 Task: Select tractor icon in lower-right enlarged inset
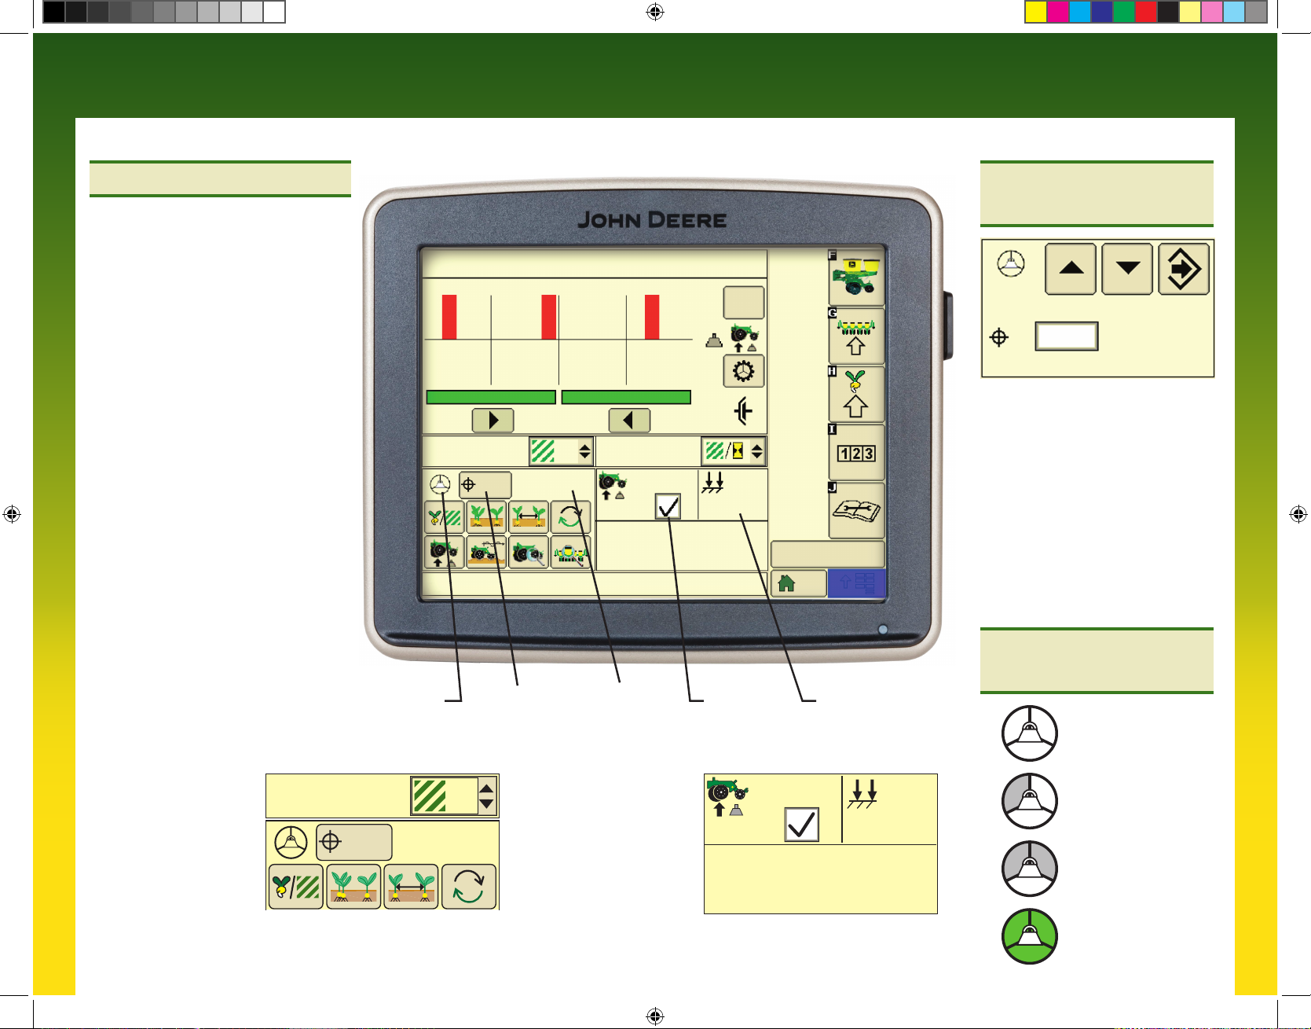[727, 797]
